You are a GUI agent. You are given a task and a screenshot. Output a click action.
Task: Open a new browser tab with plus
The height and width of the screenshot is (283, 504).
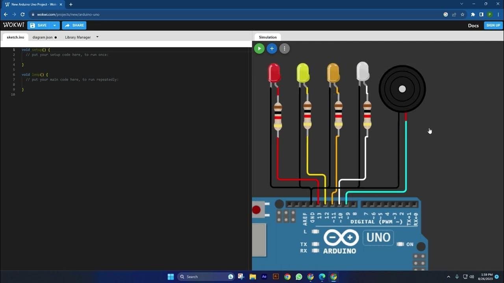point(71,4)
